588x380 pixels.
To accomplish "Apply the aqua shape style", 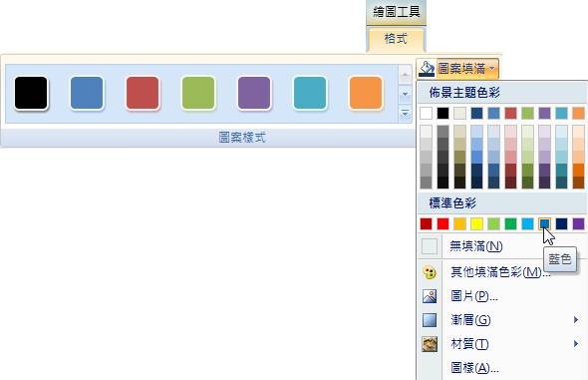I will coord(310,93).
